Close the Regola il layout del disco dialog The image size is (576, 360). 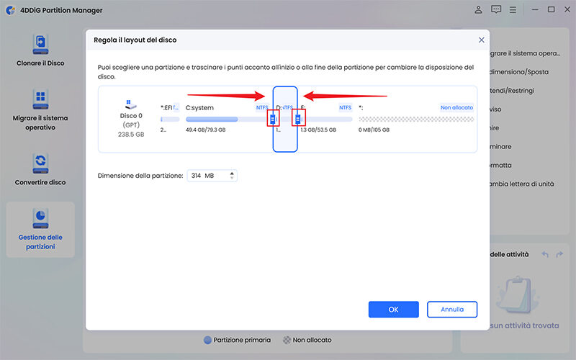pos(481,40)
